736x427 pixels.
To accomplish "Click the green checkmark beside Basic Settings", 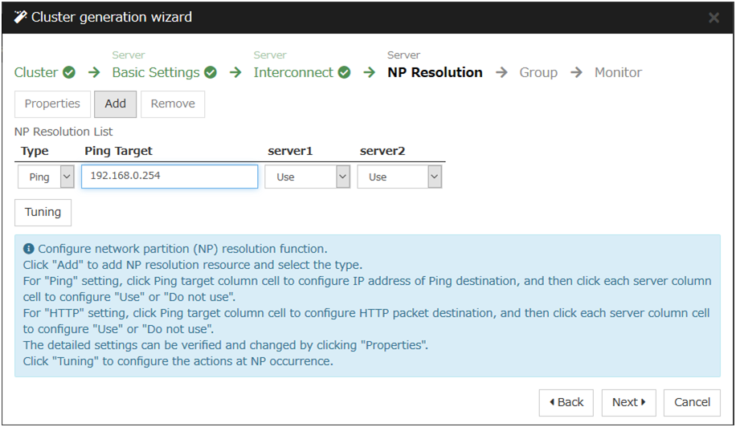I will tap(211, 72).
